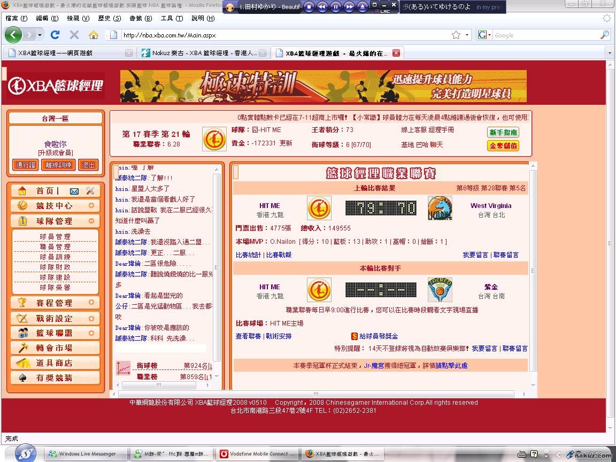Click the 紫金 team basketball logo
The height and width of the screenshot is (462, 616).
click(440, 290)
